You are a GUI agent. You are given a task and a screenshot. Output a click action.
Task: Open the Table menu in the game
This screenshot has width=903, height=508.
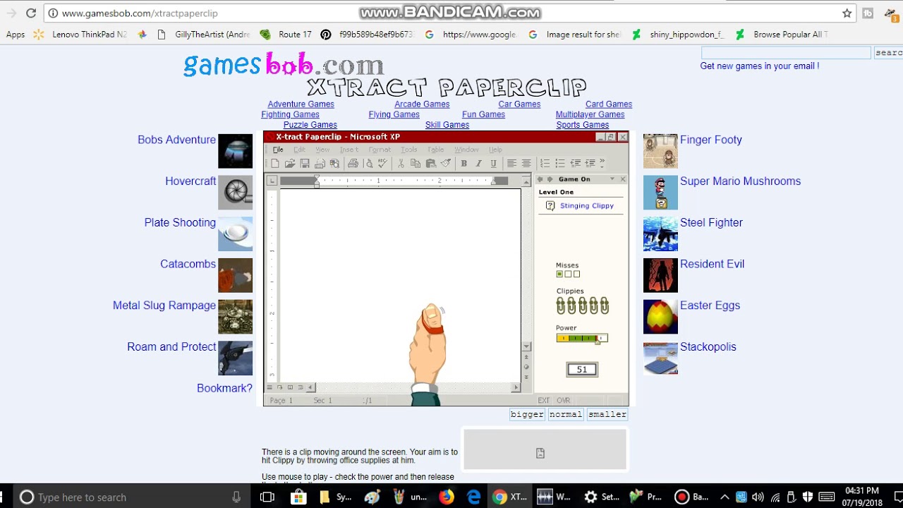(x=436, y=150)
